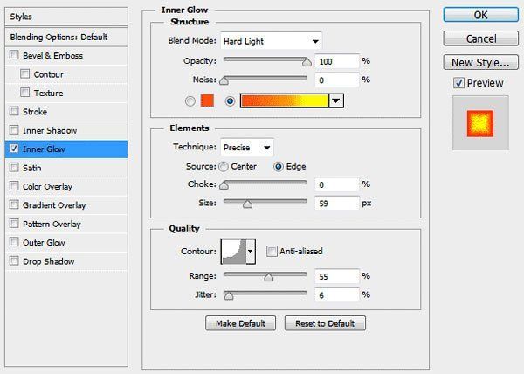Open the Blend Mode Hard Light dropdown

[271, 41]
